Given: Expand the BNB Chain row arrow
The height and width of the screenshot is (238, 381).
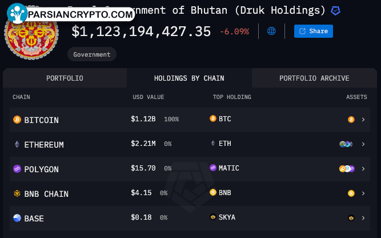Looking at the screenshot, I should coord(363,193).
